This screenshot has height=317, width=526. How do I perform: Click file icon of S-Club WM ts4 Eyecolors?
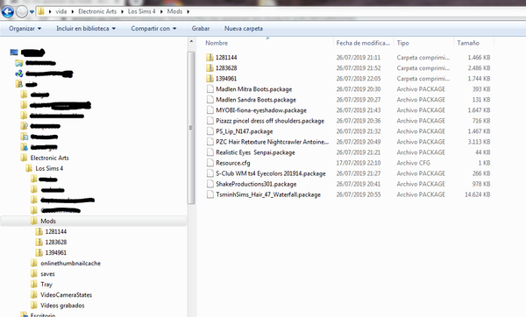coord(210,173)
